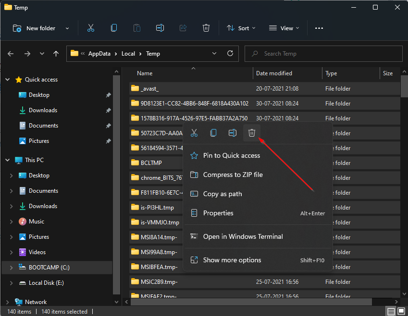This screenshot has height=316, width=408.
Task: Click the toolbar Delete trash icon
Action: tap(206, 28)
